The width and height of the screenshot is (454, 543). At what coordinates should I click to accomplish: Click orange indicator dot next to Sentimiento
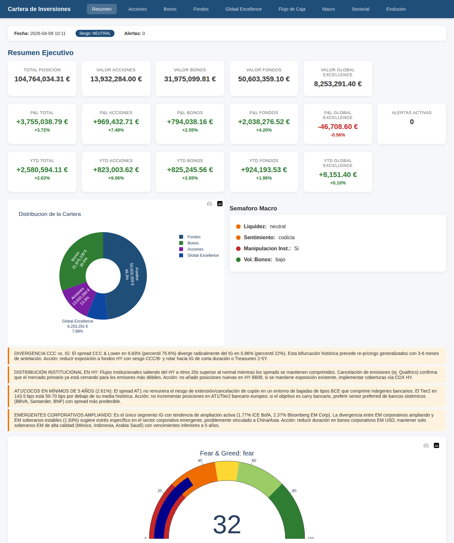[x=238, y=238]
